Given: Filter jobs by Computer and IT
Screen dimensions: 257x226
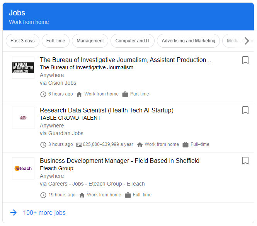Looking at the screenshot, I should [133, 41].
